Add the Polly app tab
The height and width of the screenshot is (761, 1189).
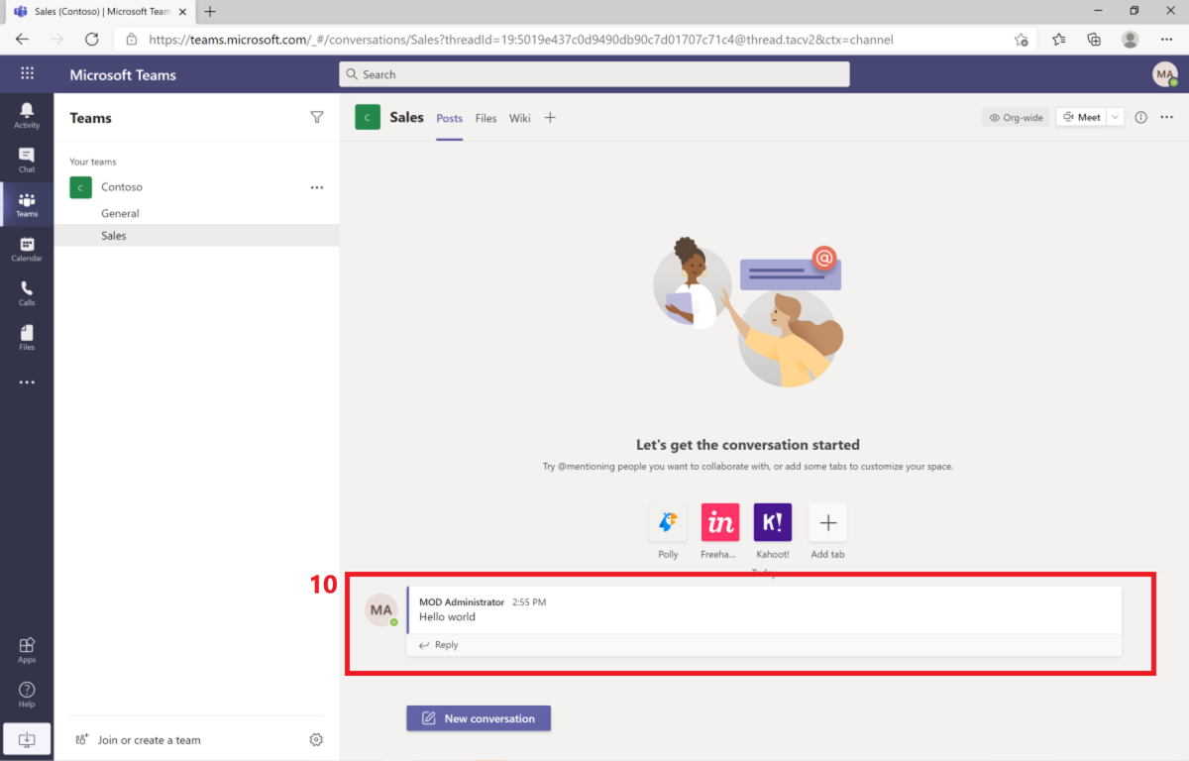click(x=667, y=522)
